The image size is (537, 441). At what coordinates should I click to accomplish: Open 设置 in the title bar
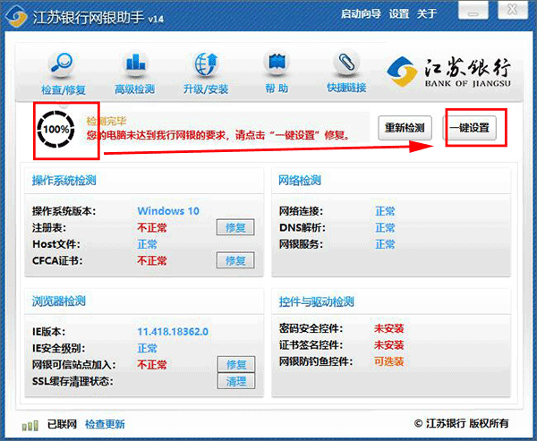399,13
